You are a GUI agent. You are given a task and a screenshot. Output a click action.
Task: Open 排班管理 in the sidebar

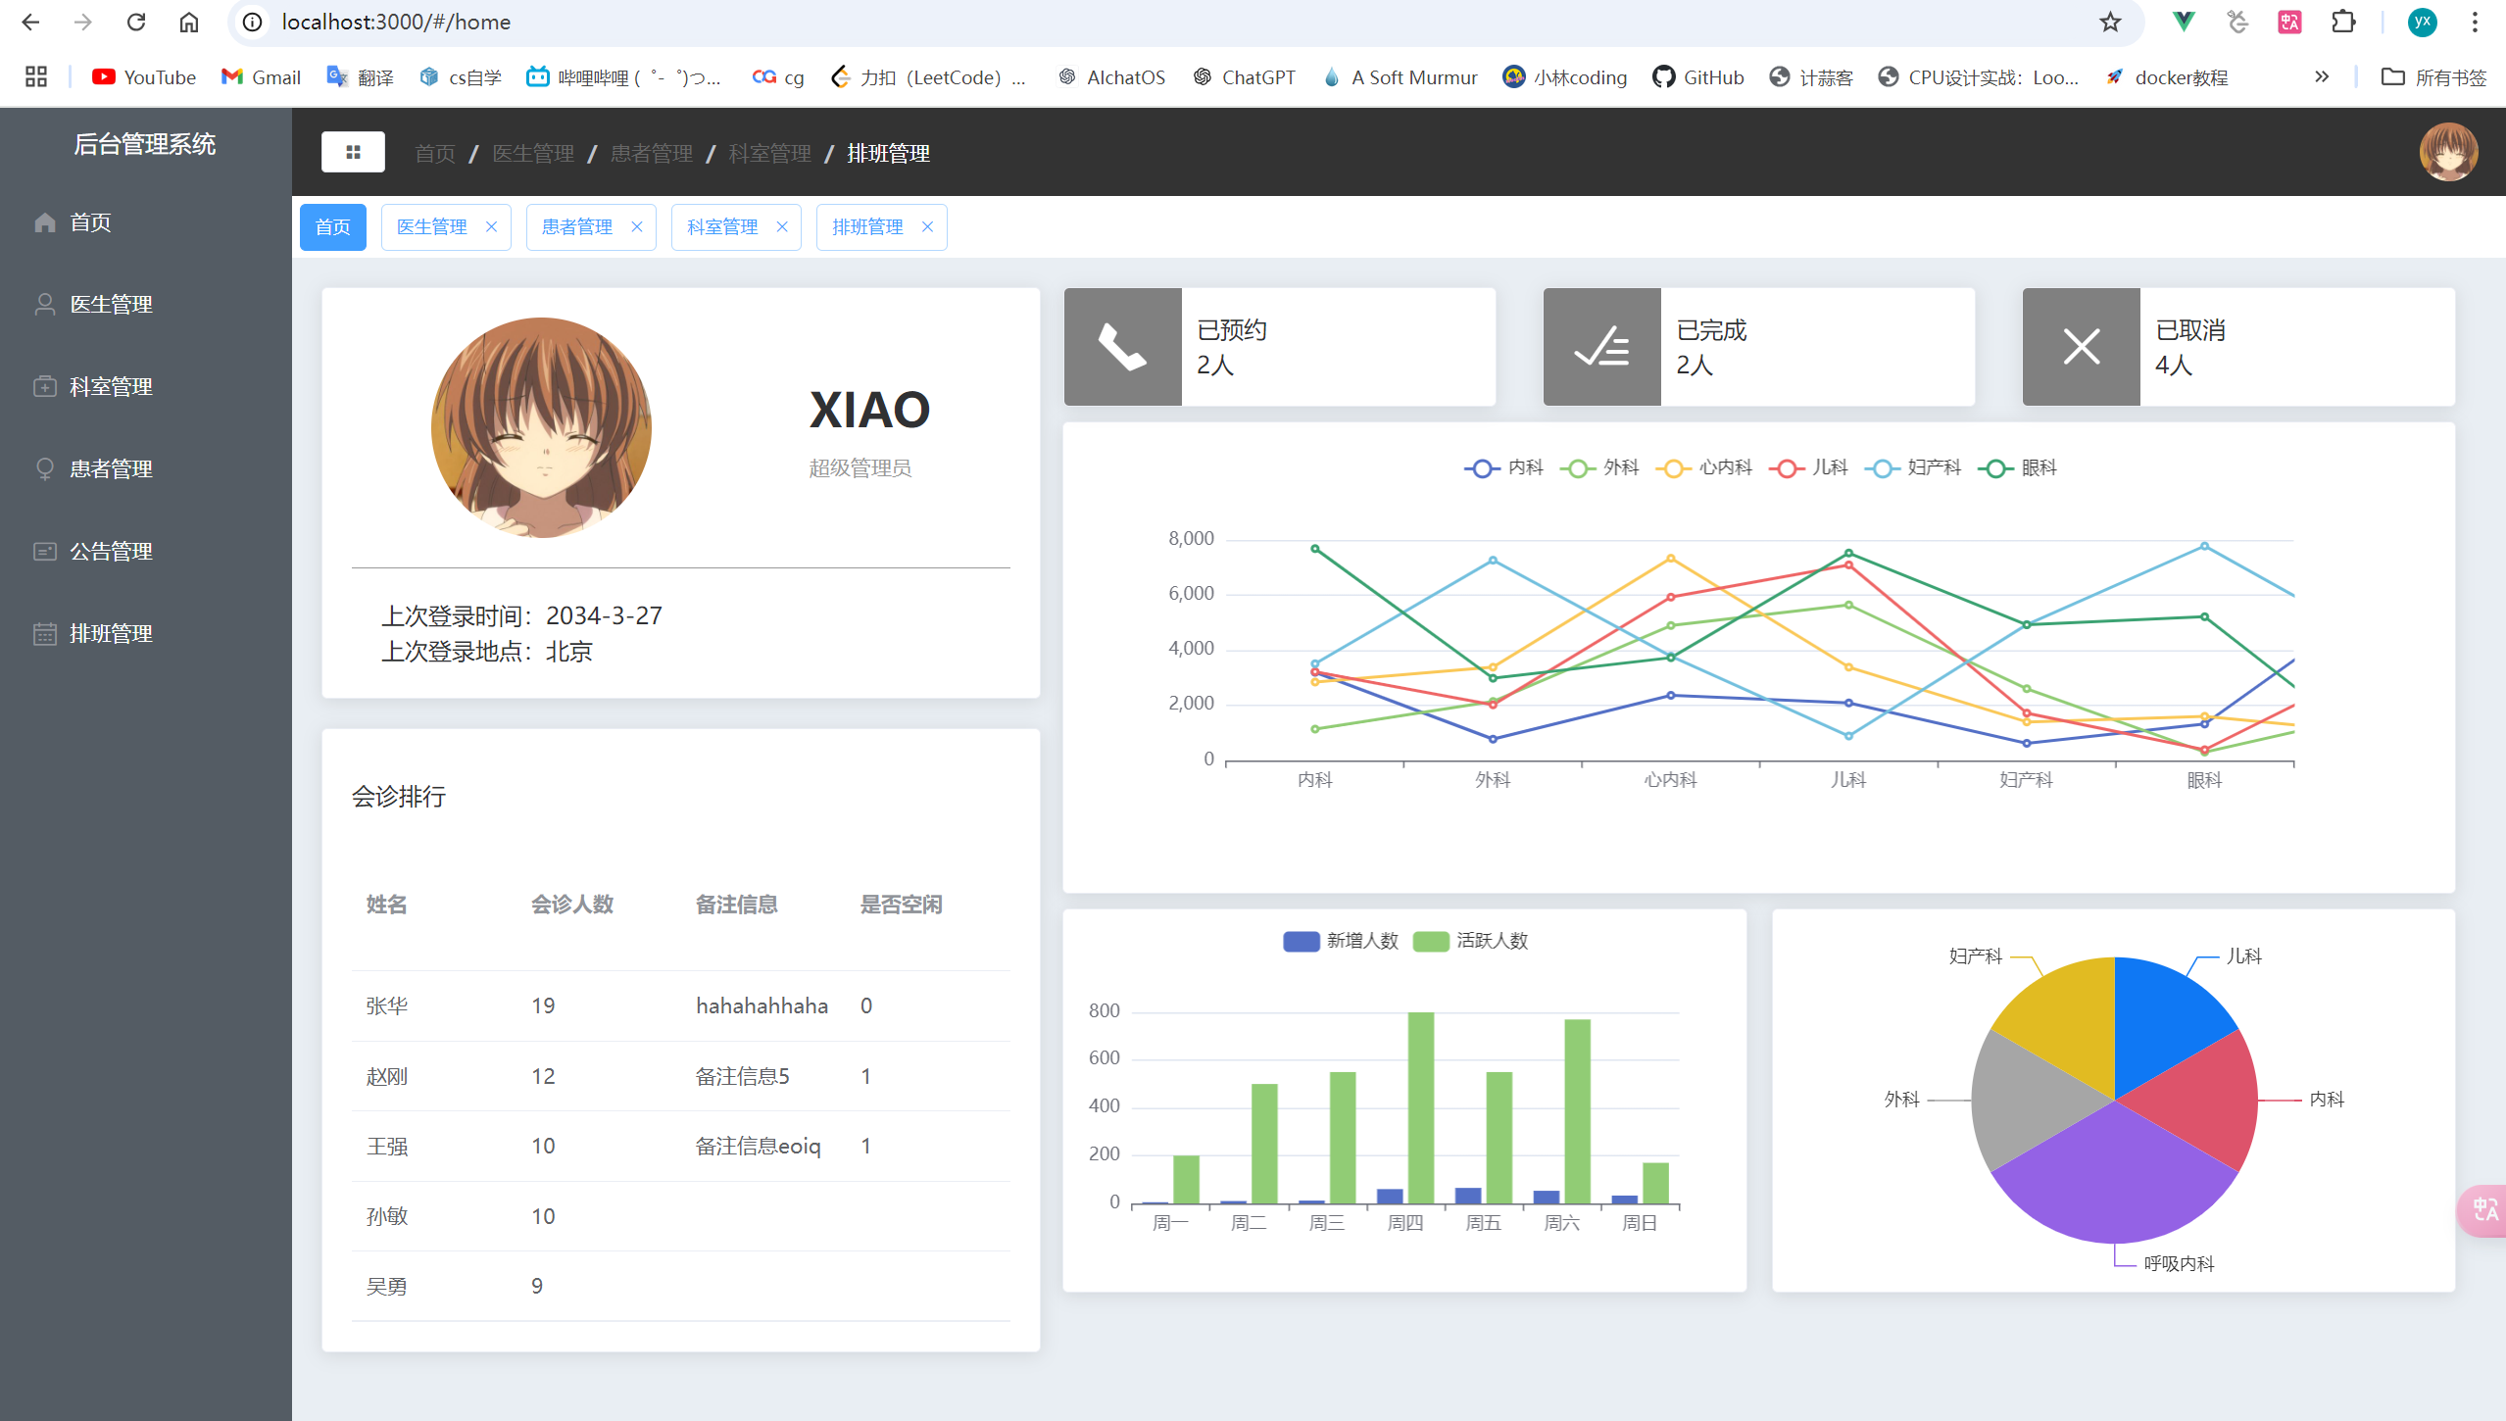click(x=111, y=634)
